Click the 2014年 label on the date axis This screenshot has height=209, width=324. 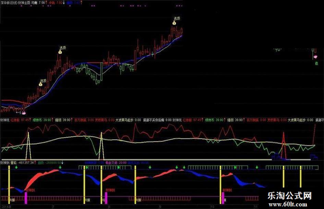point(5,207)
